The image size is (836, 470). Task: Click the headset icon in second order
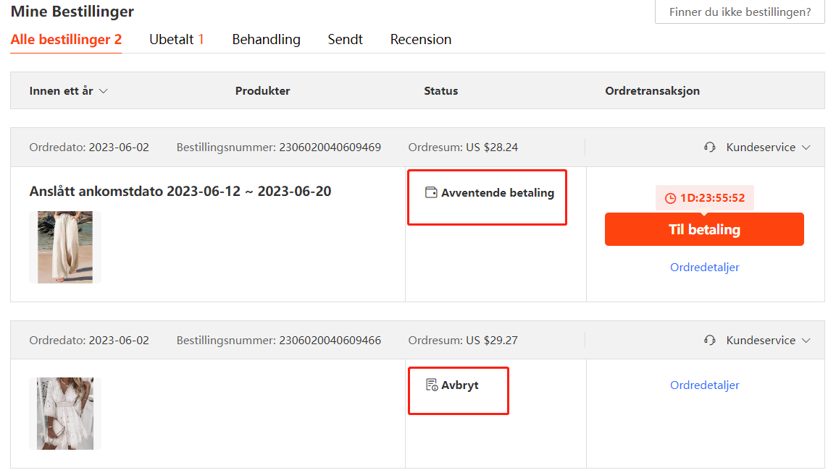[710, 341]
